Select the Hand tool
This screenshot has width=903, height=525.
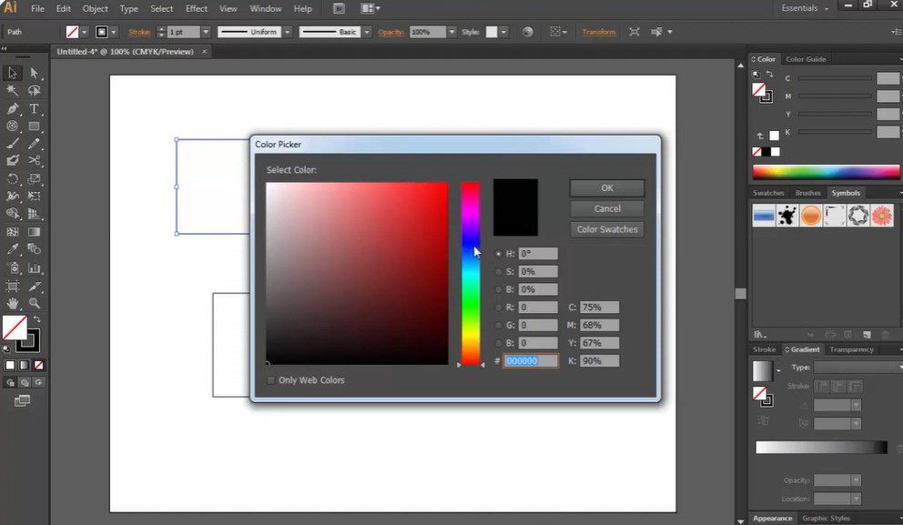pyautogui.click(x=13, y=303)
